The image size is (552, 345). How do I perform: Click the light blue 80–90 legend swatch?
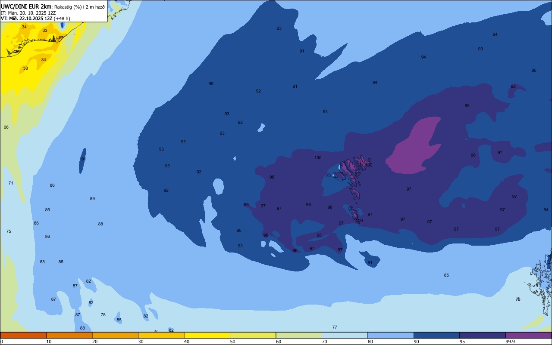pos(391,335)
